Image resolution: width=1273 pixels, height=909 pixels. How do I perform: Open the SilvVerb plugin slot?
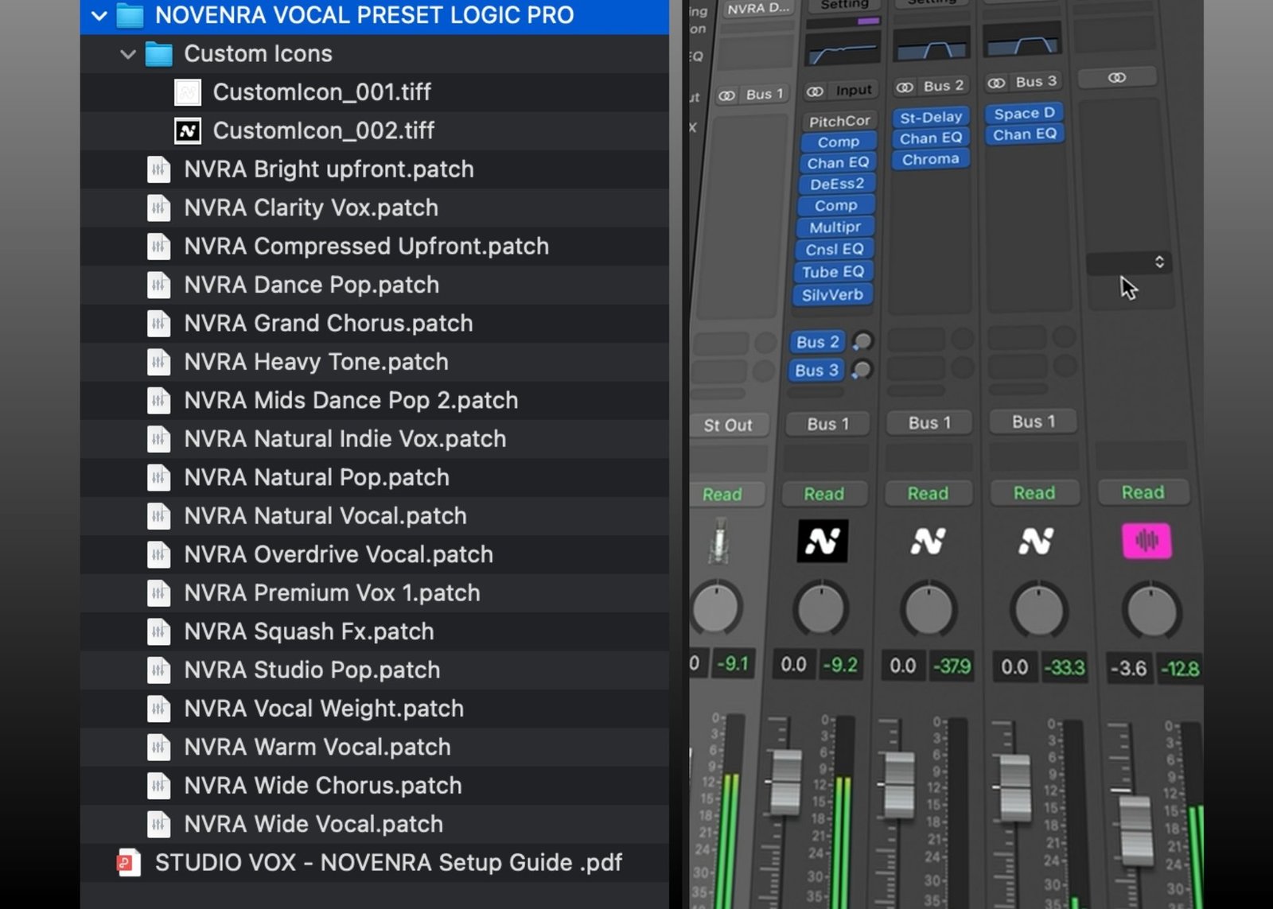pos(832,295)
